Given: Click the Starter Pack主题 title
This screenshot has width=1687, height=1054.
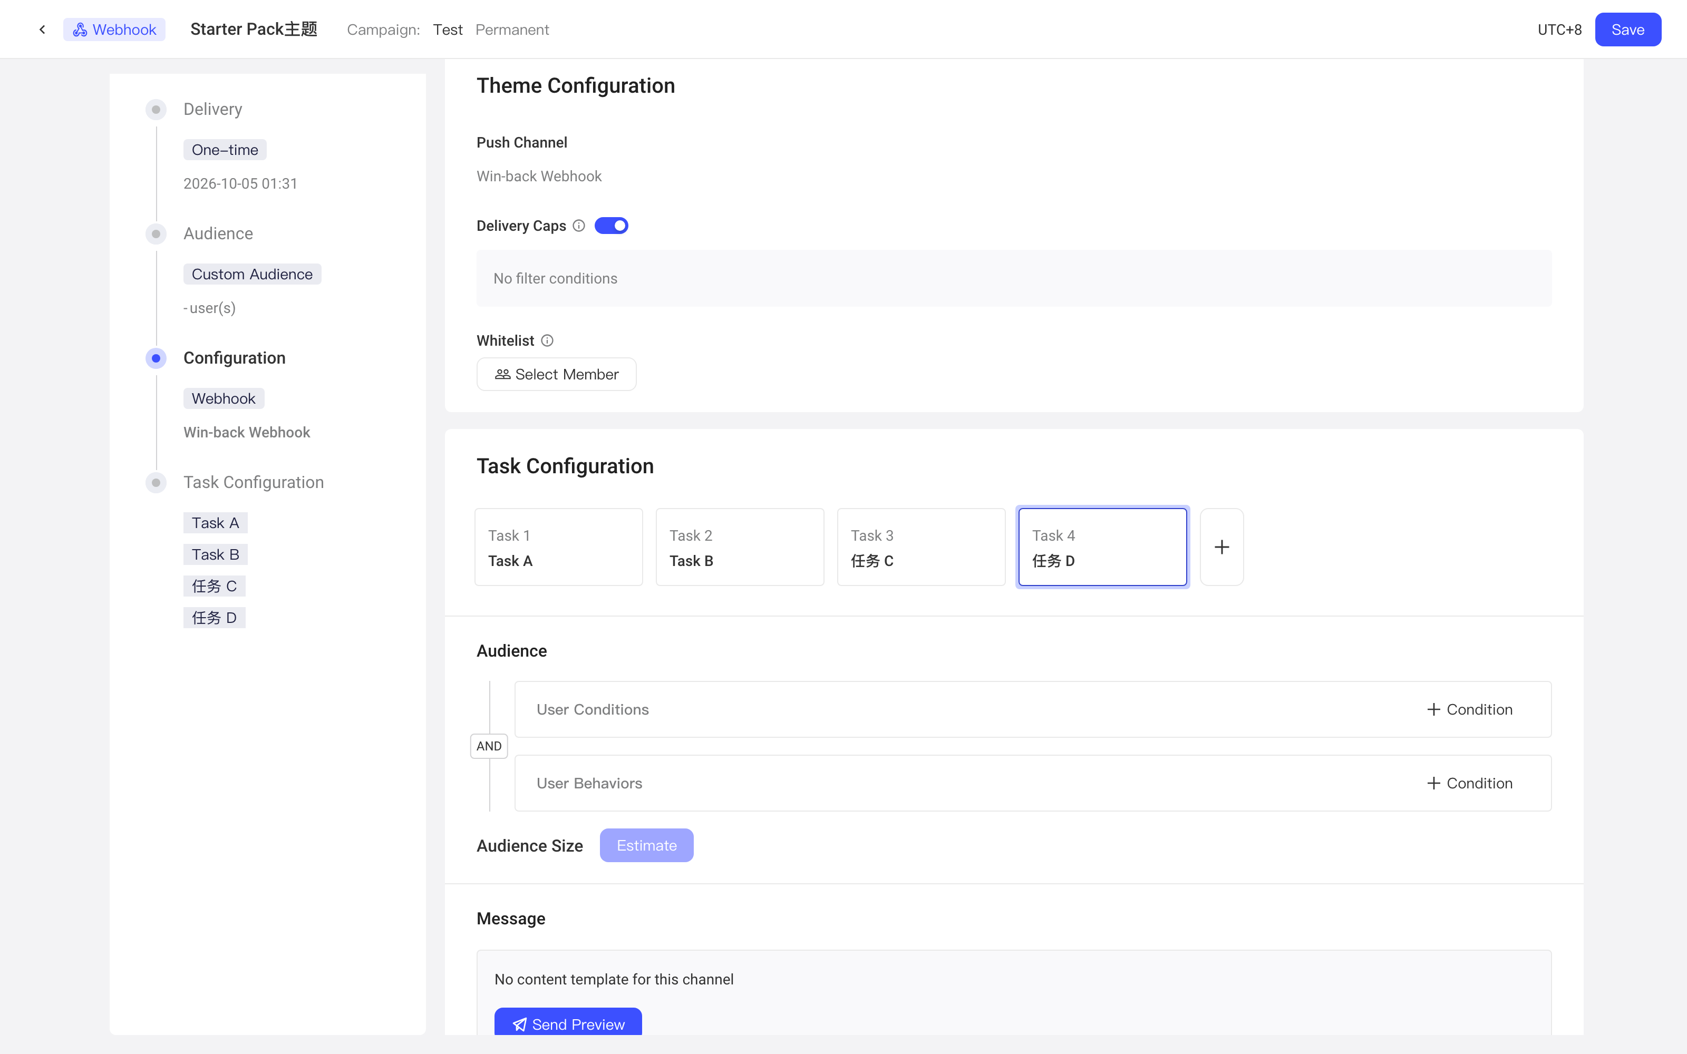Looking at the screenshot, I should tap(254, 30).
